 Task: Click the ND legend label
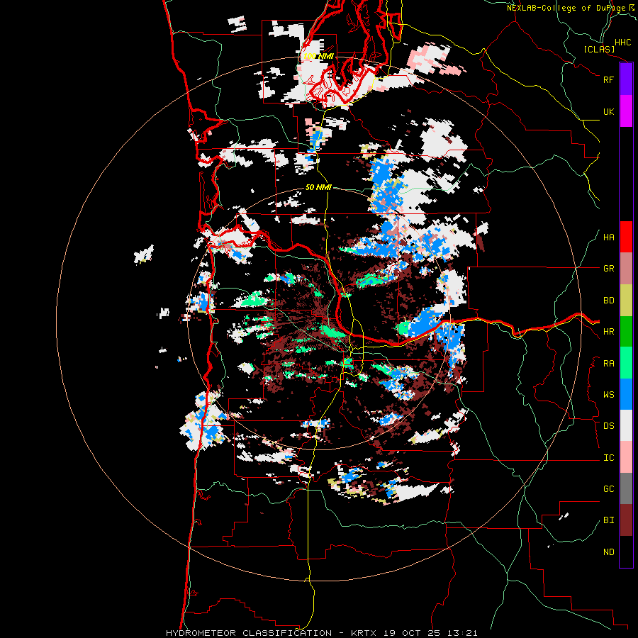(609, 552)
